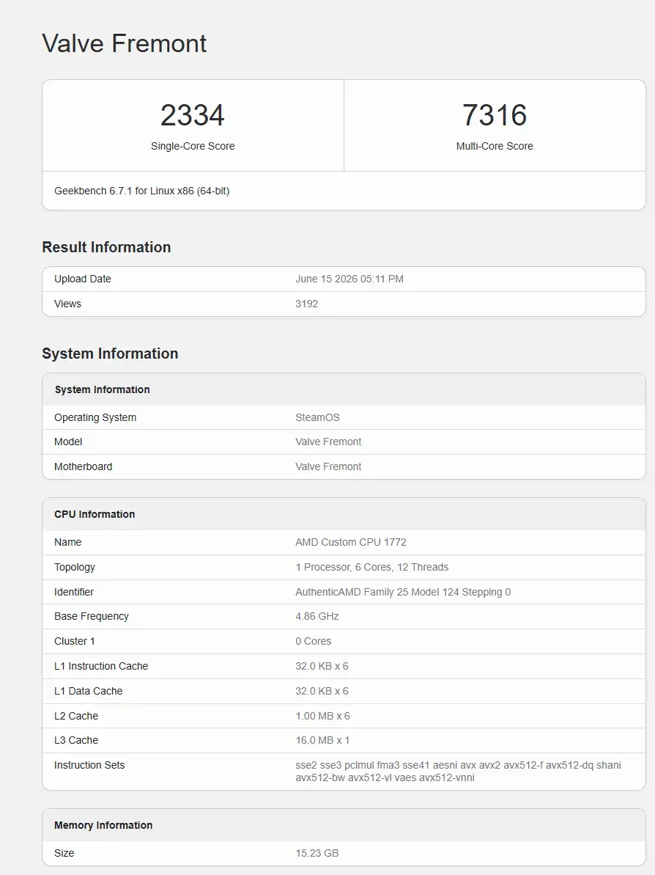
Task: Select the 16.0 MB x 1 value
Action: pyautogui.click(x=322, y=741)
